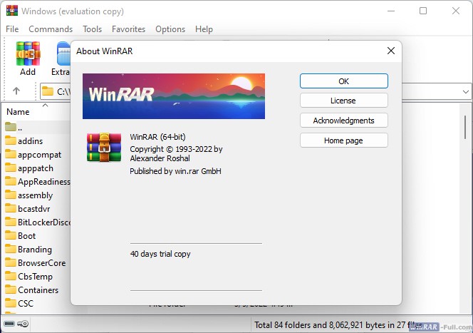The width and height of the screenshot is (473, 333).
Task: Click the Name column header
Action: point(18,112)
